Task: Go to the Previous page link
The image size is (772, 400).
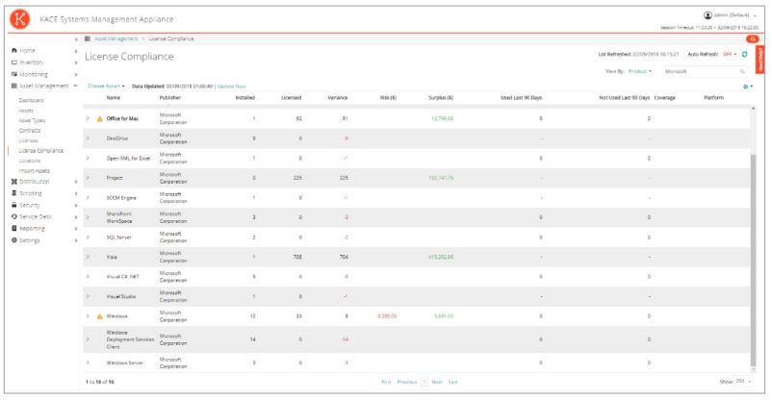Action: pos(407,382)
